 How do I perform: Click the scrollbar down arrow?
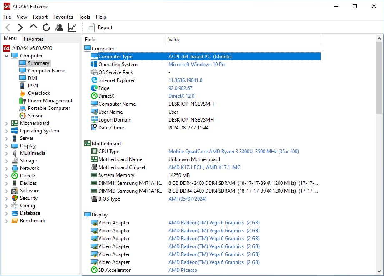(379, 271)
